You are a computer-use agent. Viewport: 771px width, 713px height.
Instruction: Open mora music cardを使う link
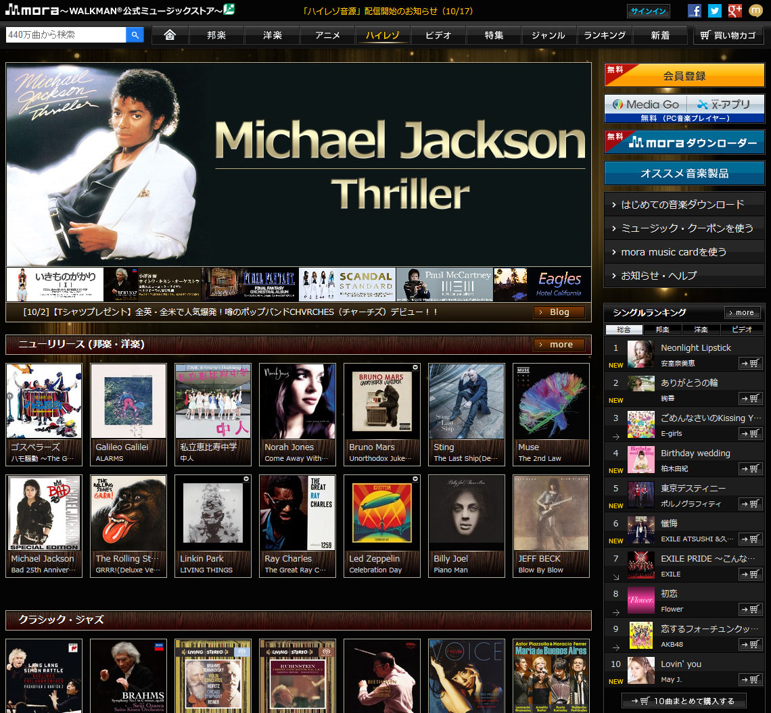pyautogui.click(x=684, y=251)
